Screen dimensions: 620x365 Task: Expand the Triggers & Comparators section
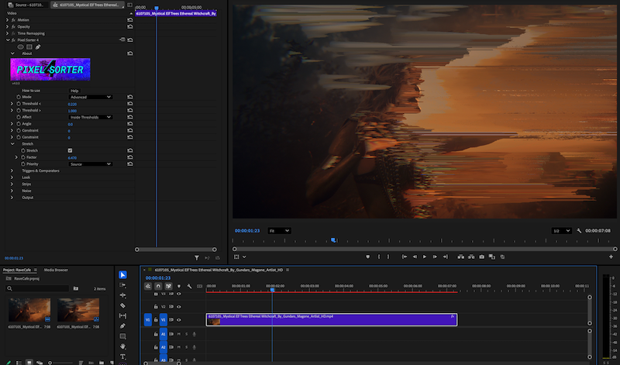[x=12, y=170]
